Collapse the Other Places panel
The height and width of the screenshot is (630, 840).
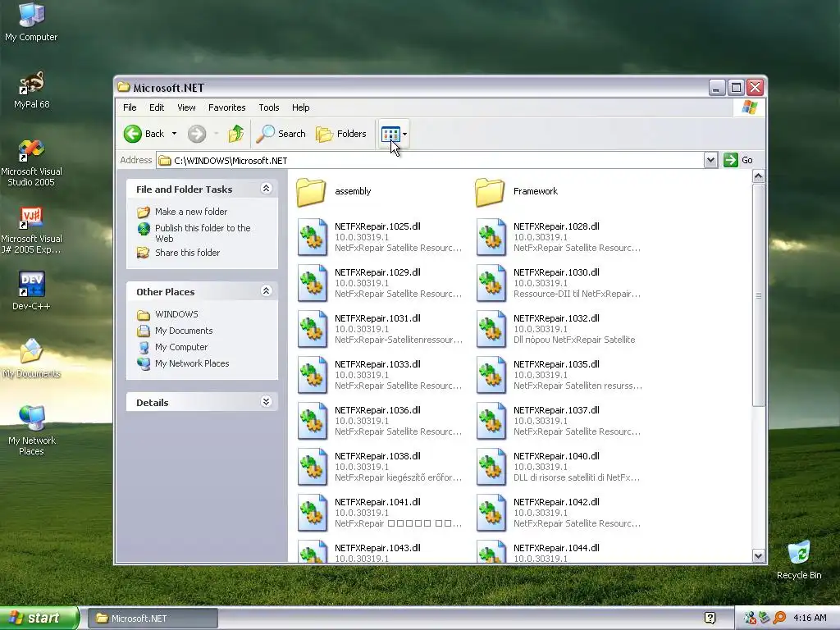tap(266, 291)
